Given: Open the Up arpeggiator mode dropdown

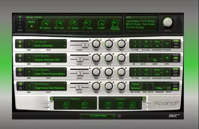Looking at the screenshot, I should (x=155, y=60).
